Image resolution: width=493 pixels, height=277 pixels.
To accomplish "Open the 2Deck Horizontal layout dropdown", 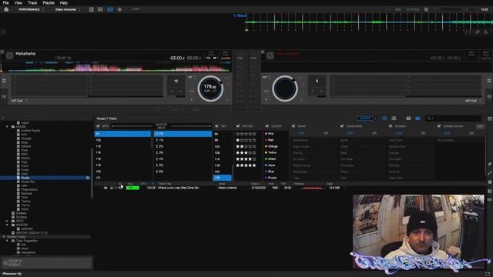I will (68, 9).
